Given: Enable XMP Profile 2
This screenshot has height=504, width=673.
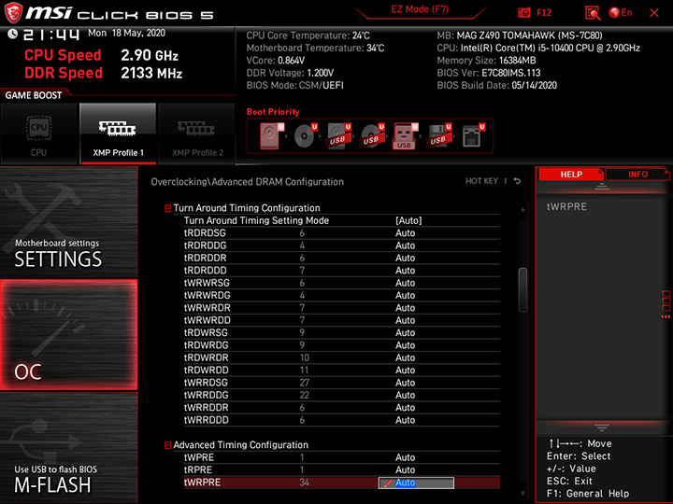Looking at the screenshot, I should [x=197, y=133].
